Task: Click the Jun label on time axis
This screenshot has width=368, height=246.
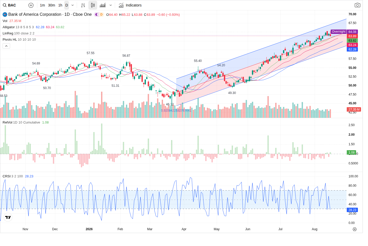Action: click(248, 229)
